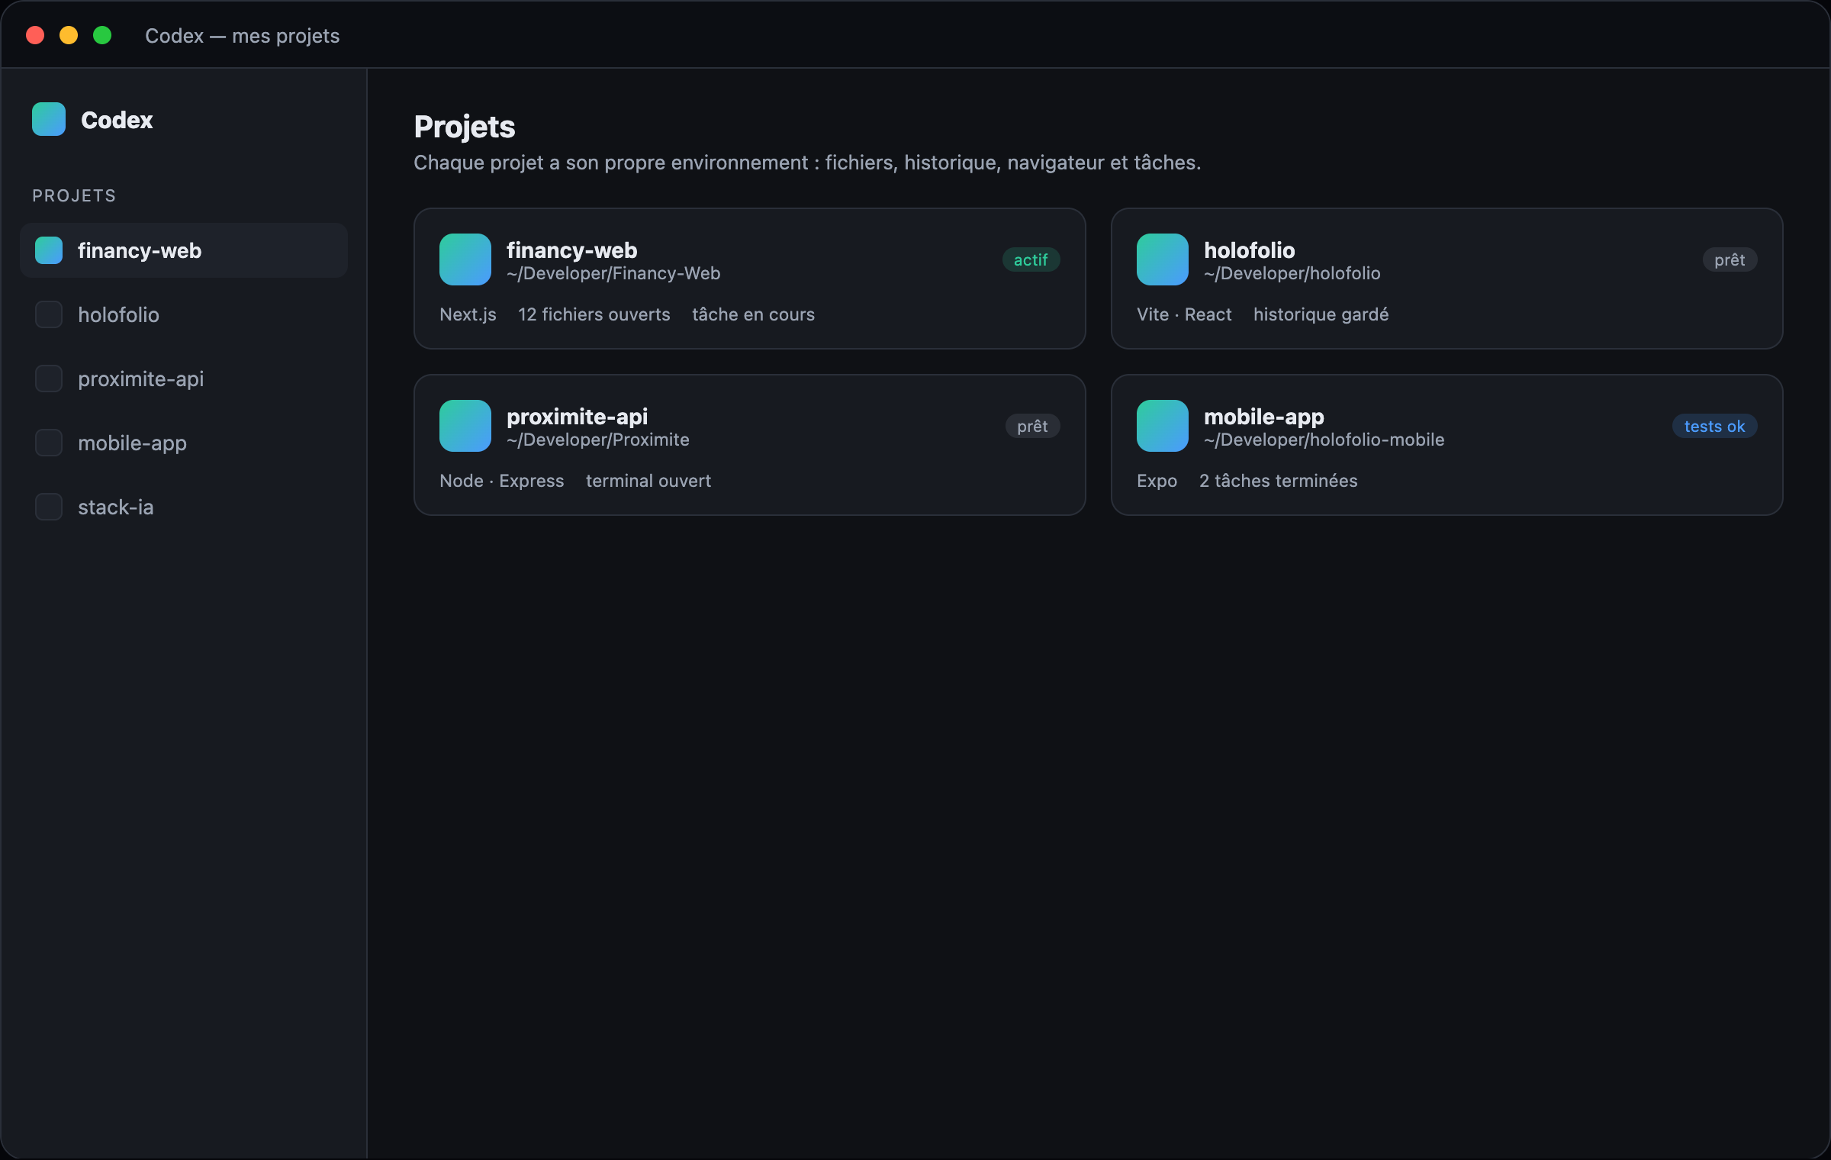Click the stack-ia square icon in sidebar

49,507
